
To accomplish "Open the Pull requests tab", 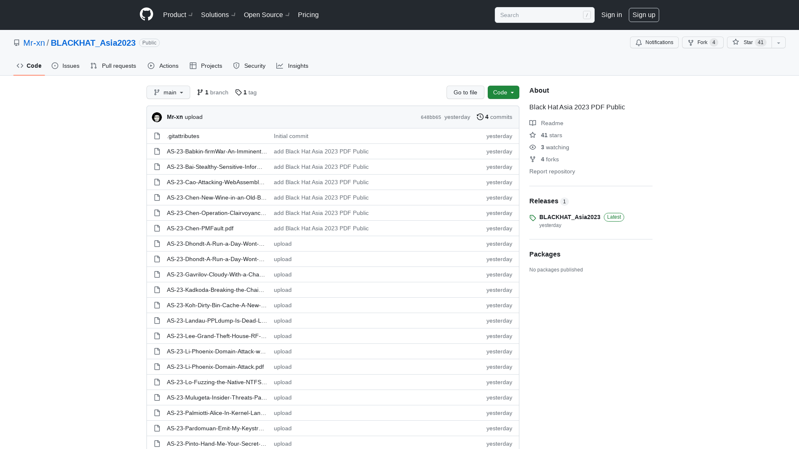I will [x=113, y=66].
